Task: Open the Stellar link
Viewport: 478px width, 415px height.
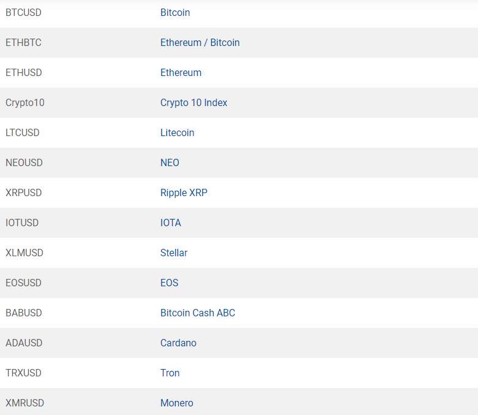Action: 174,253
